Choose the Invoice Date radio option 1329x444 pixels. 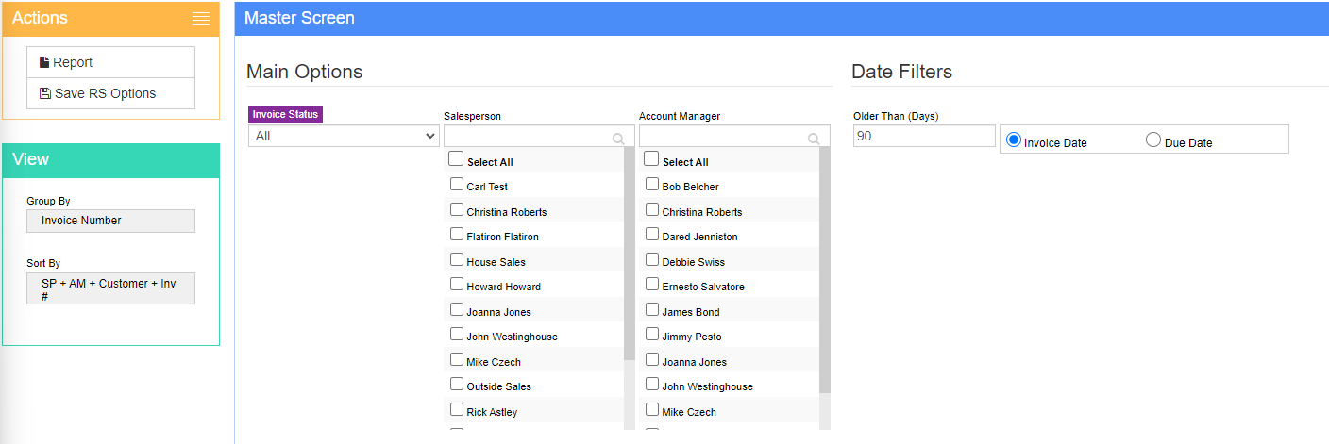[1015, 140]
